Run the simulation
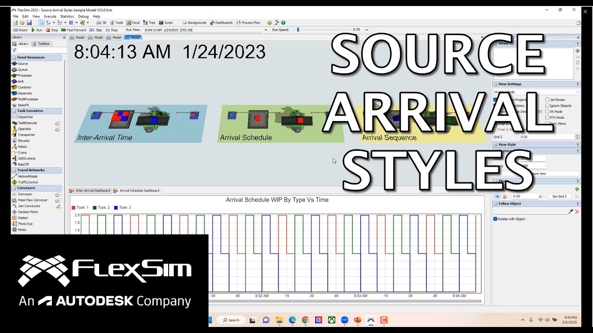This screenshot has width=593, height=333. [37, 30]
